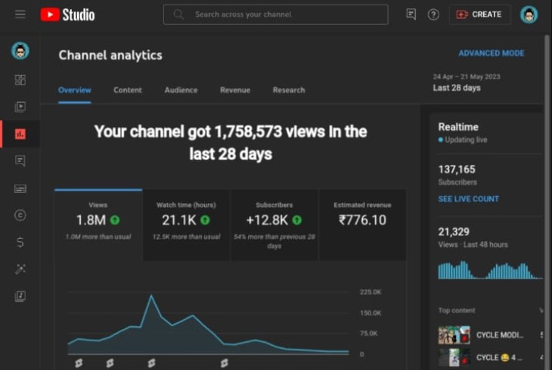The height and width of the screenshot is (370, 552).
Task: Click '54% more than previous 28 days' text
Action: (274, 241)
